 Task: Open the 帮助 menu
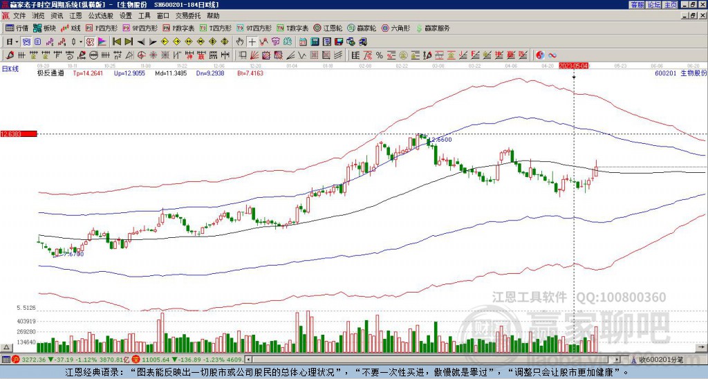(x=213, y=16)
